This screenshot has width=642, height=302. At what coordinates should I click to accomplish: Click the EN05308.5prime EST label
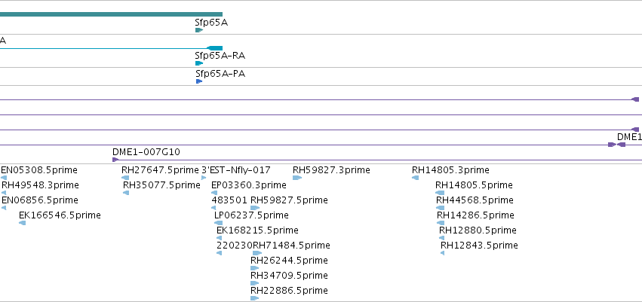(39, 170)
